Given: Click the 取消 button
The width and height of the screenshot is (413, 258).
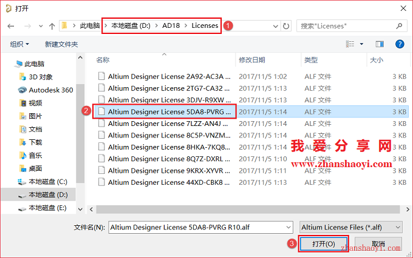Looking at the screenshot, I should click(x=378, y=244).
